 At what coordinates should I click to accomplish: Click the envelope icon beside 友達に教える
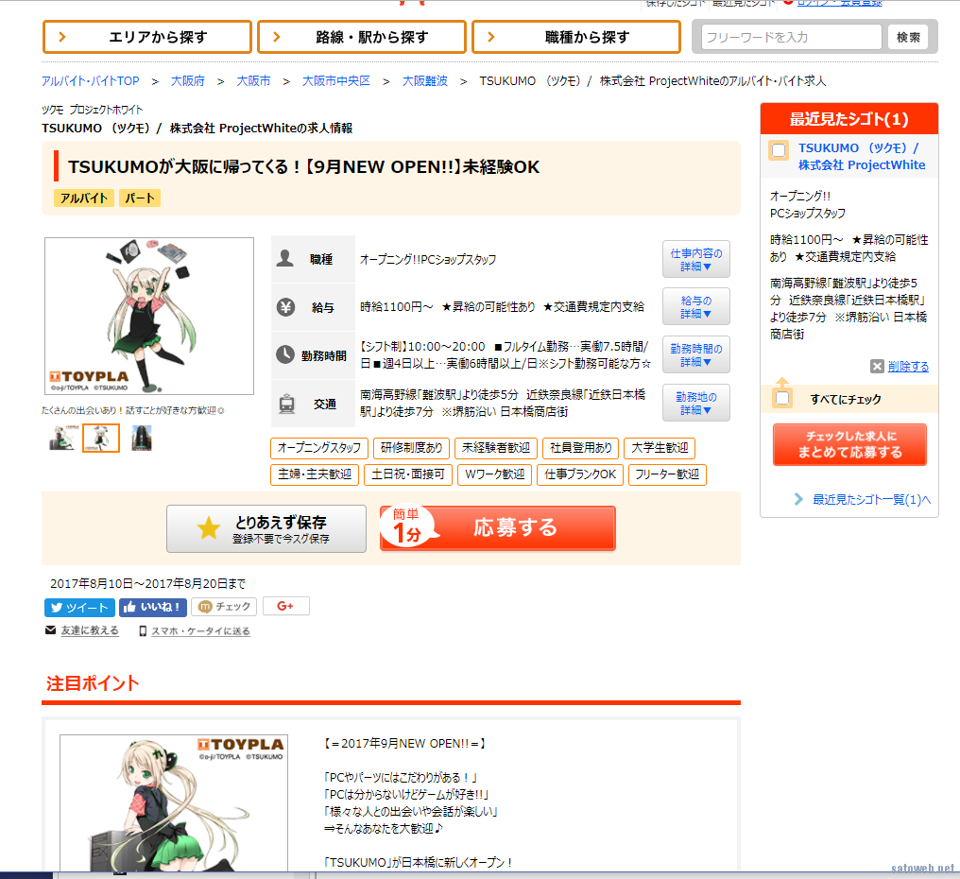pyautogui.click(x=51, y=630)
